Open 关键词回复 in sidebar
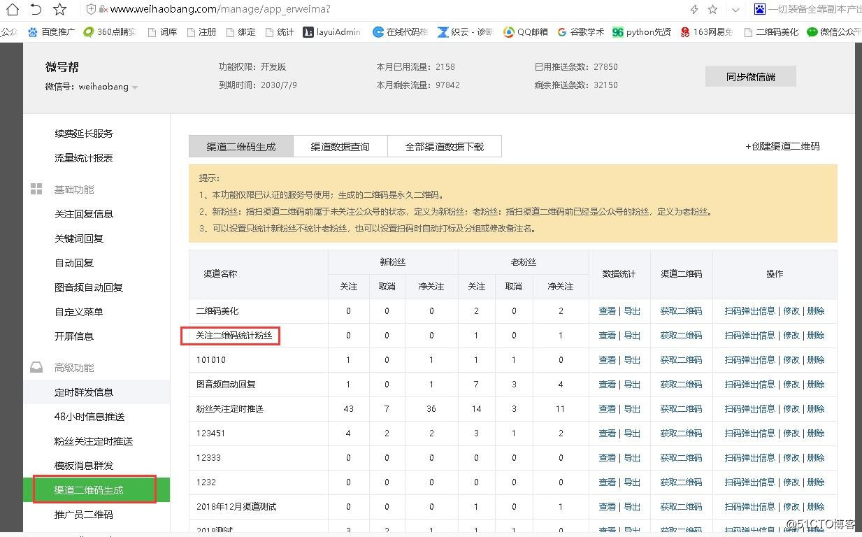Viewport: 862px width, 537px height. coord(79,238)
